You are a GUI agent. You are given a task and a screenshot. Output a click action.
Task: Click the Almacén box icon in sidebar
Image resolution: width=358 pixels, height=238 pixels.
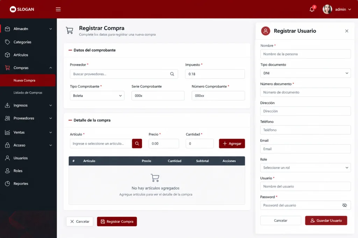click(8, 29)
